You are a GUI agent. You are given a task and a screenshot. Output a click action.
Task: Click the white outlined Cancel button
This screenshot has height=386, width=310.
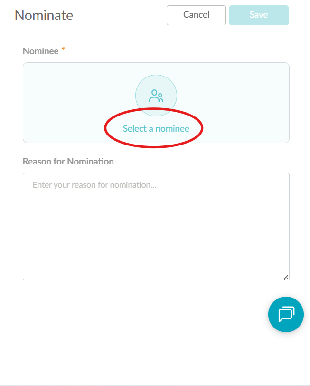pos(196,15)
